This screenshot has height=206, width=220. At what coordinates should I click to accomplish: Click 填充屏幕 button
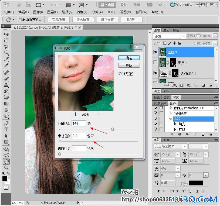click(107, 20)
